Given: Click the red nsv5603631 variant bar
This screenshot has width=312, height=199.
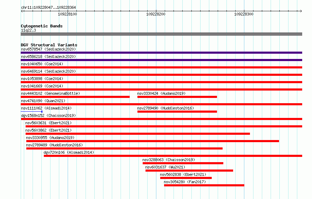Looking at the screenshot, I should tap(164, 126).
